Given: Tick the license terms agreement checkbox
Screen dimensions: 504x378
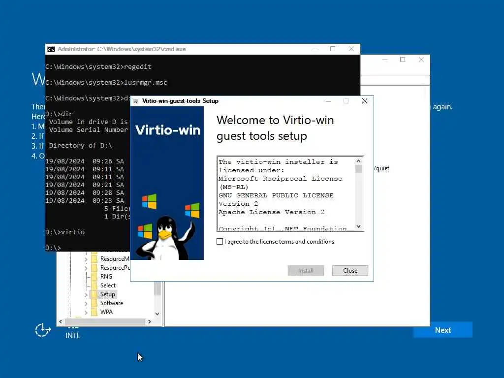Looking at the screenshot, I should (x=220, y=241).
